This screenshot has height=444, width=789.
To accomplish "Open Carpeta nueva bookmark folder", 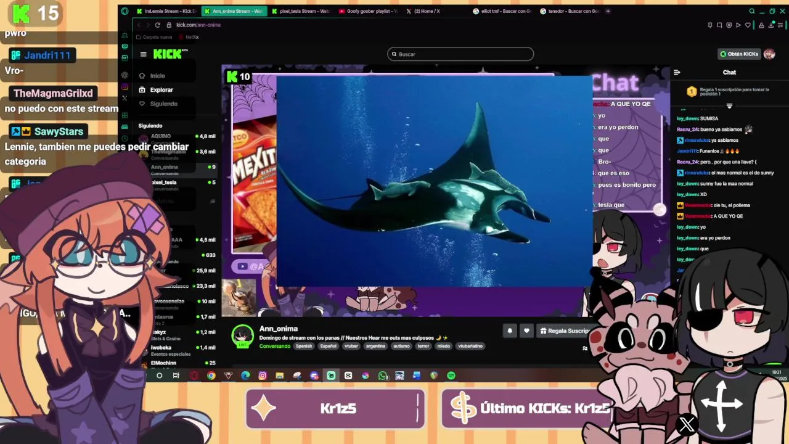I will [x=154, y=37].
